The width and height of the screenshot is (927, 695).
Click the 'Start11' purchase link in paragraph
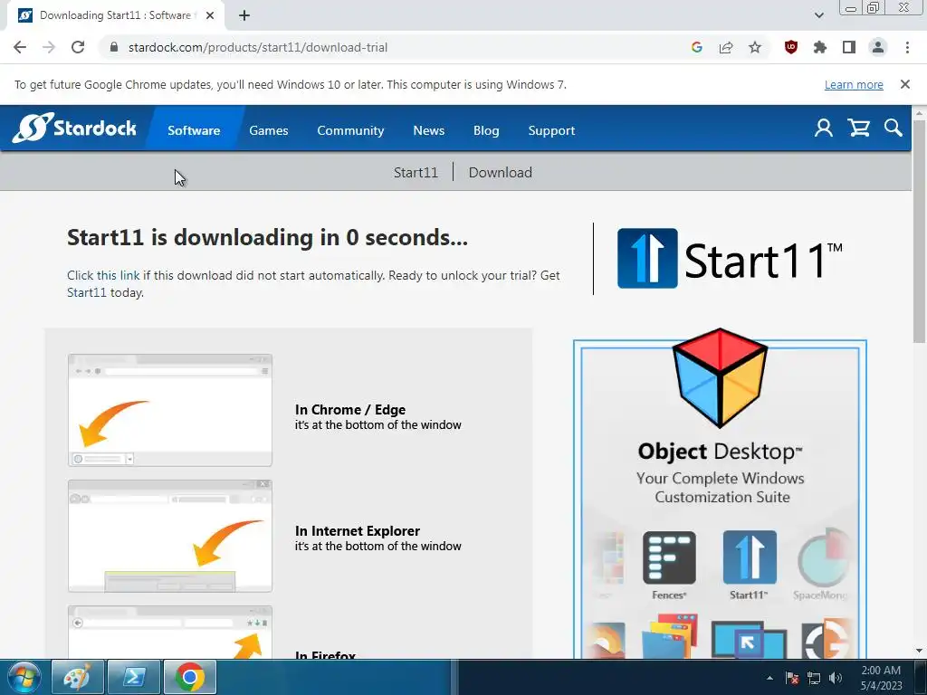click(86, 292)
